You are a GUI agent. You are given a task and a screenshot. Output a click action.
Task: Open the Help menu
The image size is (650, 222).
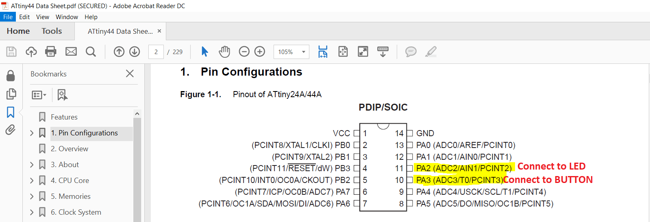pyautogui.click(x=91, y=17)
